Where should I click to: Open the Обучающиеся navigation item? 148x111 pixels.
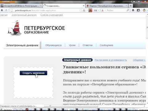coord(53,45)
